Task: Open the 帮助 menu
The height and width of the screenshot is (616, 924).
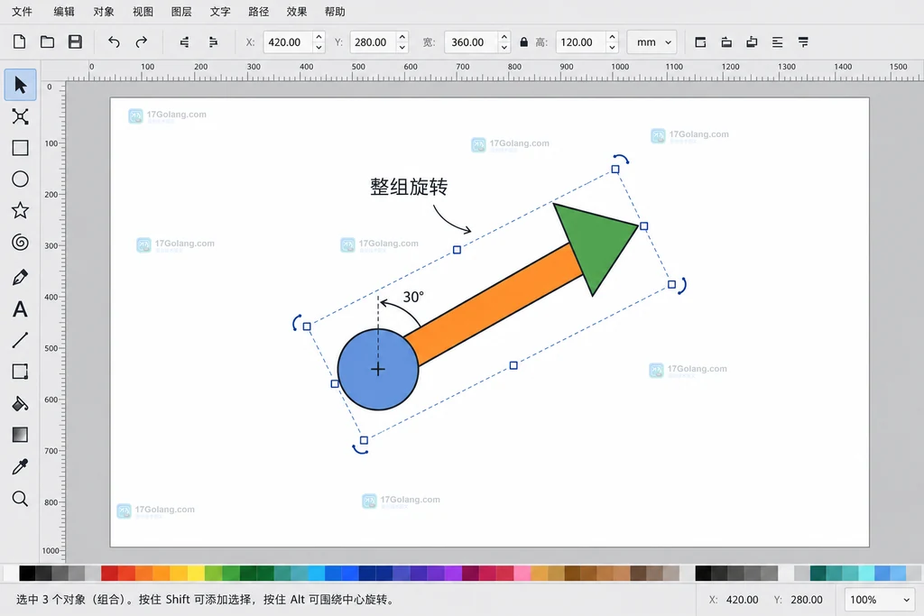Action: tap(335, 11)
